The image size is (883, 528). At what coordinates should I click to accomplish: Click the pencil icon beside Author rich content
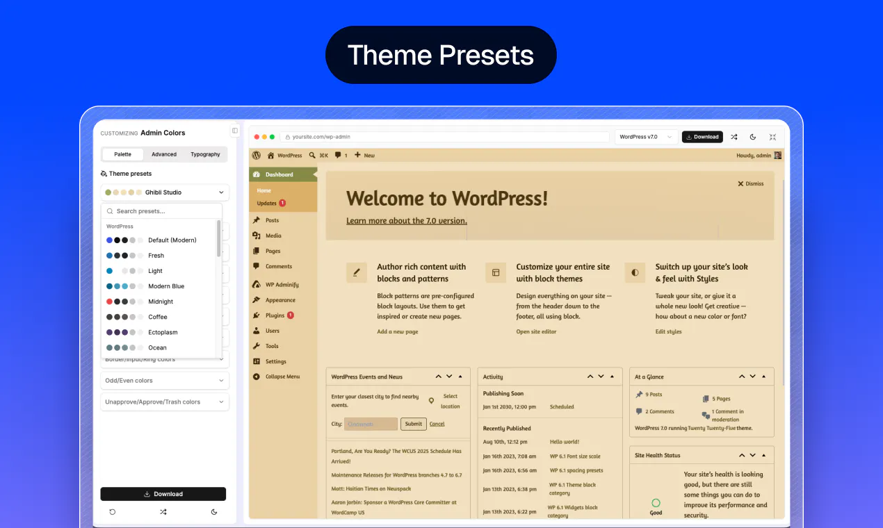coord(357,272)
